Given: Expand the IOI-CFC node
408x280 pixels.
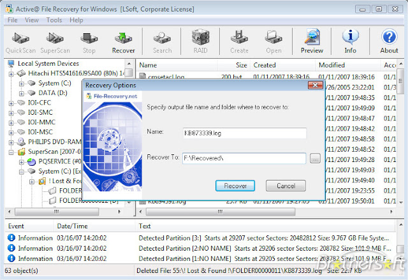Looking at the screenshot, I should (x=11, y=103).
